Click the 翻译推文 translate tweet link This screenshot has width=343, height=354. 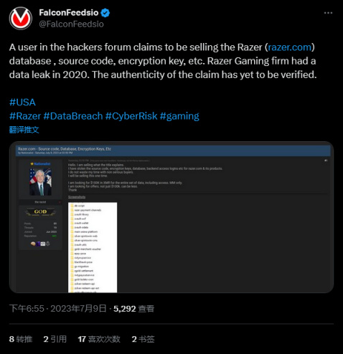click(x=24, y=130)
